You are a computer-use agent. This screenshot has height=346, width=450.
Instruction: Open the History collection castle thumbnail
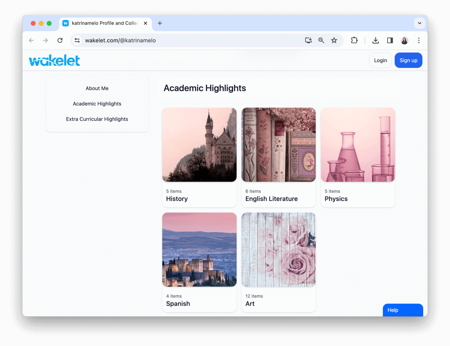click(199, 145)
